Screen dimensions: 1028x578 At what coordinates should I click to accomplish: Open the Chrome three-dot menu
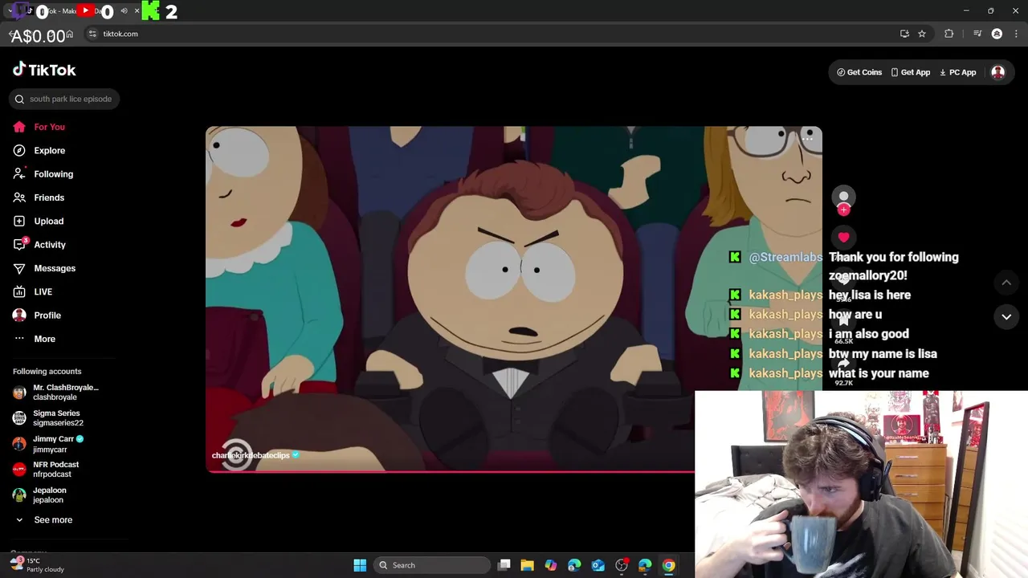[1017, 34]
